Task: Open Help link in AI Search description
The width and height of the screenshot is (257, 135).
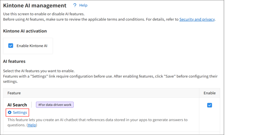Action: [32, 125]
